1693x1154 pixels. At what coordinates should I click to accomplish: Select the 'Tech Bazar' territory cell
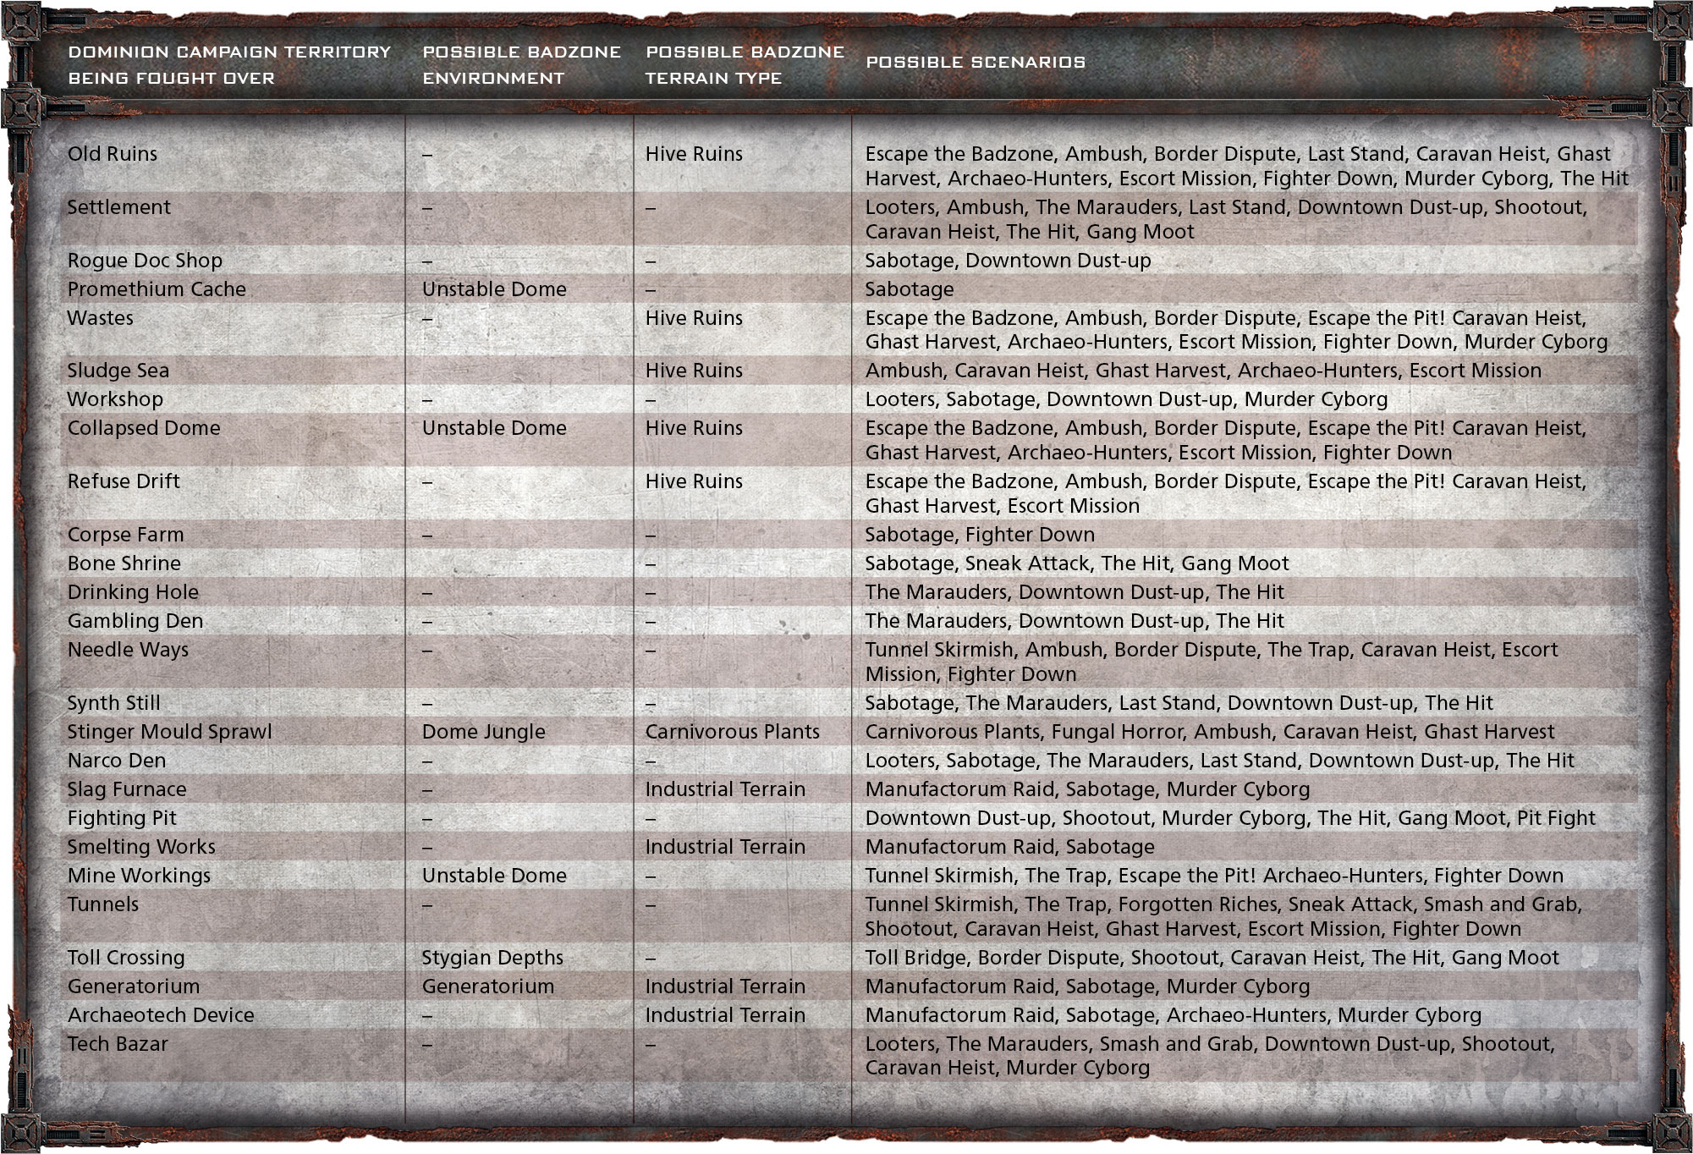coord(118,1044)
